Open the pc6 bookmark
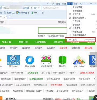97x100 pixels. [37, 13]
